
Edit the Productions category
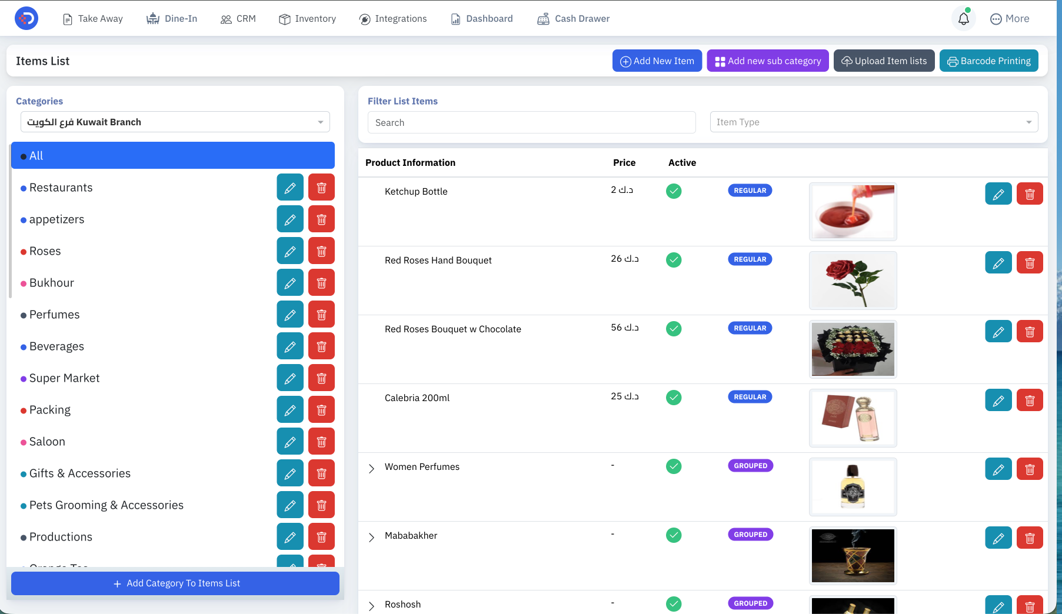pyautogui.click(x=290, y=537)
